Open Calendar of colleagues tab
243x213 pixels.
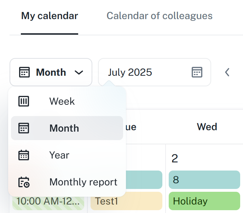[160, 16]
